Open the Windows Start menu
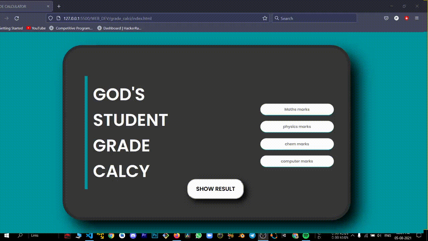The image size is (428, 241). (x=6, y=236)
